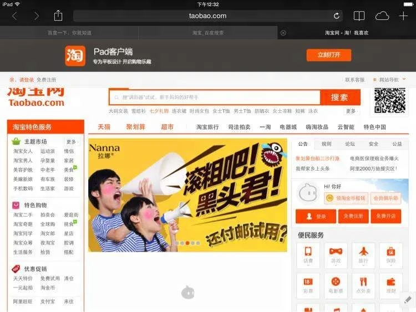This screenshot has width=416, height=312.
Task: Select the last banner carousel dot
Action: (198, 243)
